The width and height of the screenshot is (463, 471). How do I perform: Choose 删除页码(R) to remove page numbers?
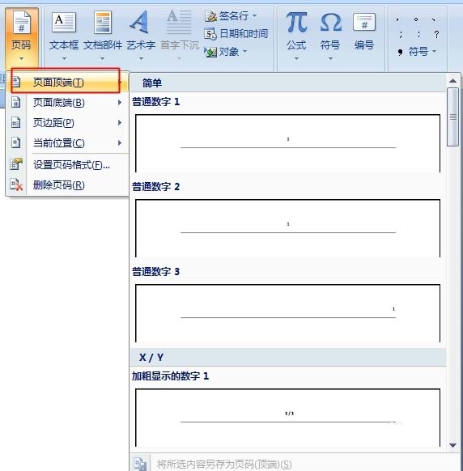click(x=67, y=185)
